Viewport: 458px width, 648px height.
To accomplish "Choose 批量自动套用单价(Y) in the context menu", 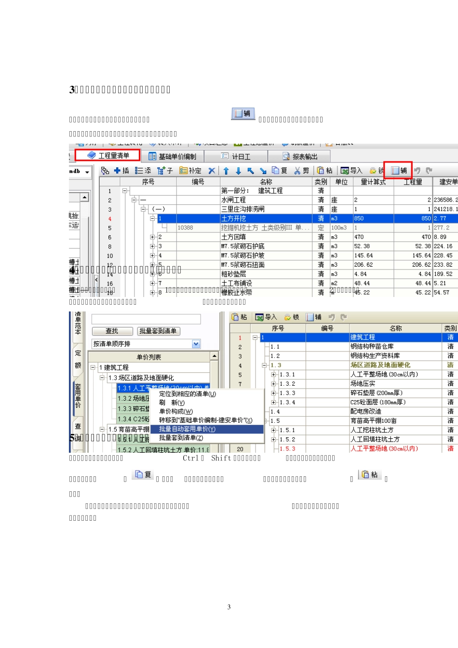I will [x=207, y=429].
